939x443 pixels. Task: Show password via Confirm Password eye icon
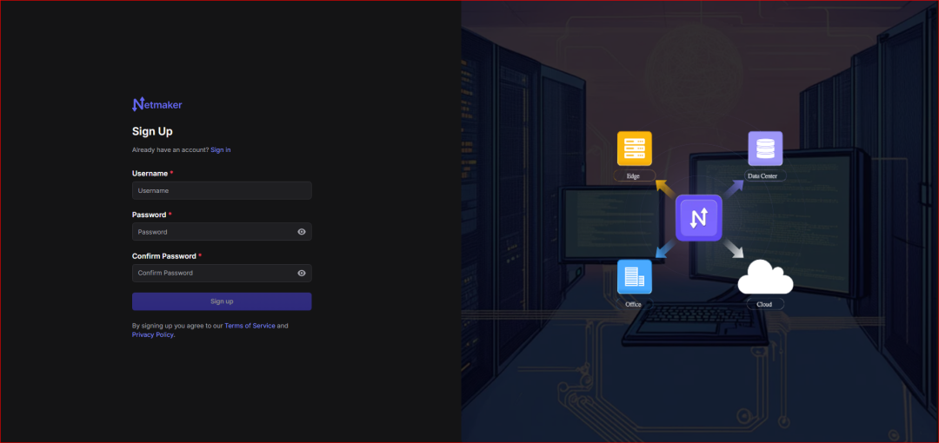(302, 273)
